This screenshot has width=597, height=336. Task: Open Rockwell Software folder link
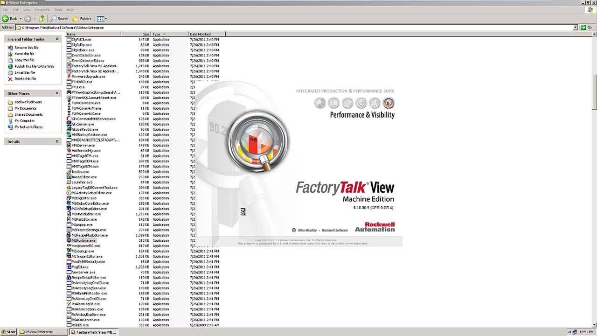[x=28, y=102]
